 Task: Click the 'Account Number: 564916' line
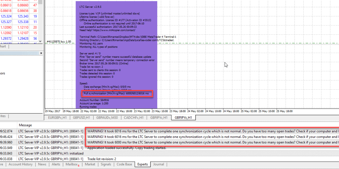tap(94, 100)
